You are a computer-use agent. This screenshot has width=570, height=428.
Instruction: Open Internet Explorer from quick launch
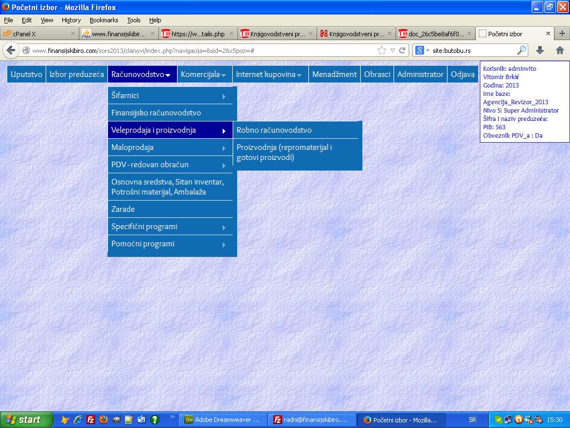pos(78,420)
